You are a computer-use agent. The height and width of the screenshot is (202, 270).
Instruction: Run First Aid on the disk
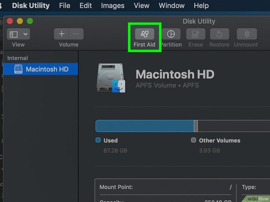coord(144,34)
